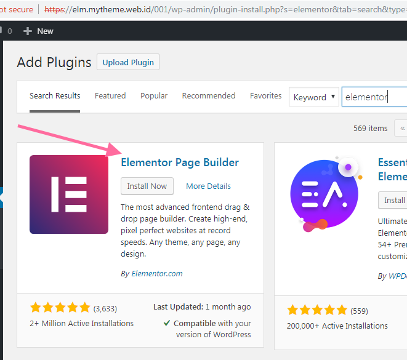Click the WPDeveloper author link
407x360 pixels.
pyautogui.click(x=397, y=276)
